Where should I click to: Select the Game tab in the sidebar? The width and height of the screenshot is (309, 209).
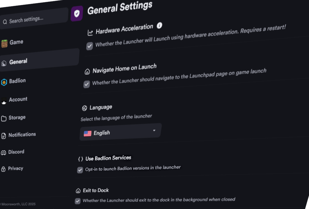pyautogui.click(x=17, y=42)
